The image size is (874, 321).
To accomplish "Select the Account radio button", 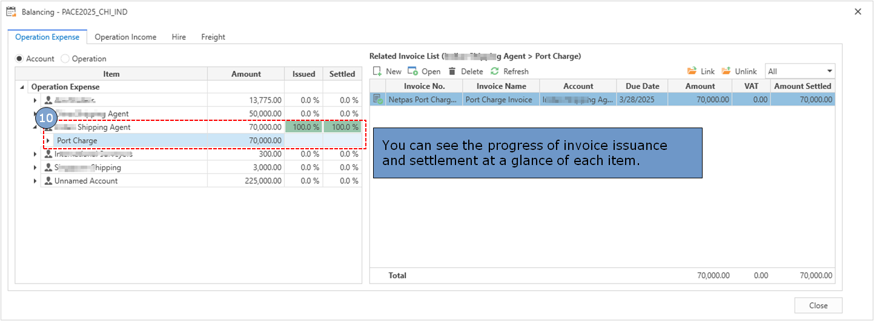I will [x=19, y=59].
